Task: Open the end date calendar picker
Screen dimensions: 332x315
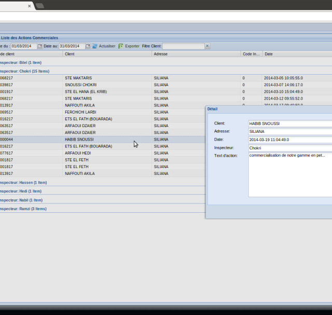Action: pos(88,46)
